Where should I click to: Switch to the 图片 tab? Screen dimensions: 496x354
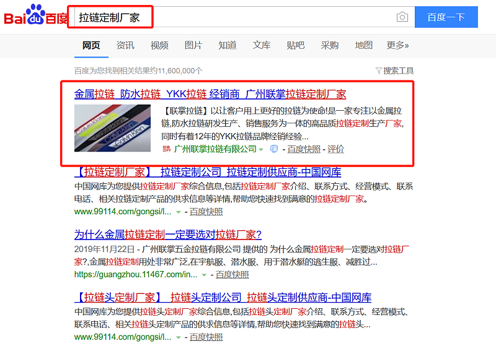pos(193,46)
